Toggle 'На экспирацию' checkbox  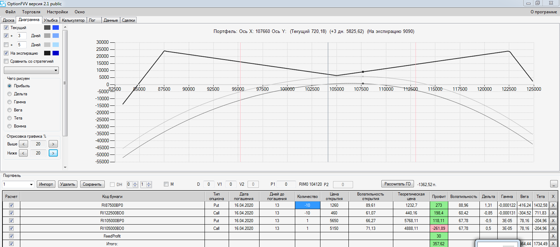pos(6,53)
